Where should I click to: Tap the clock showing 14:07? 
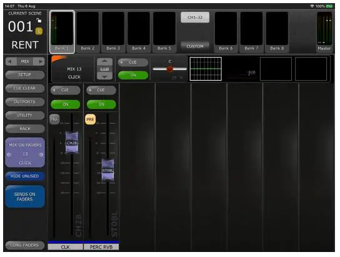click(9, 6)
